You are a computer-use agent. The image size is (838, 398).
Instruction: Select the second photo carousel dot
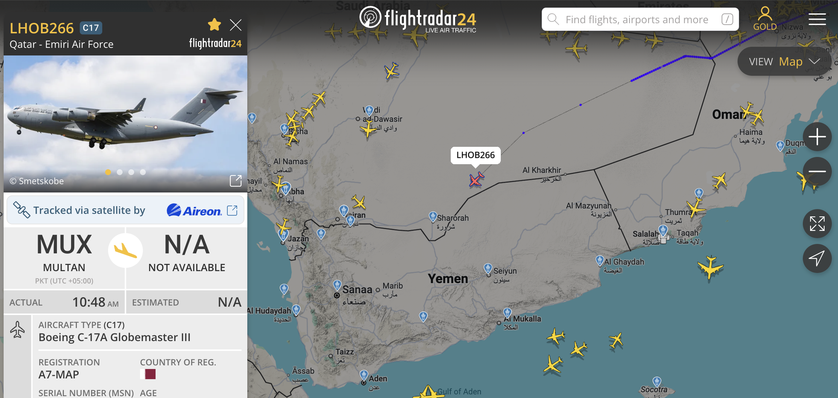(120, 172)
